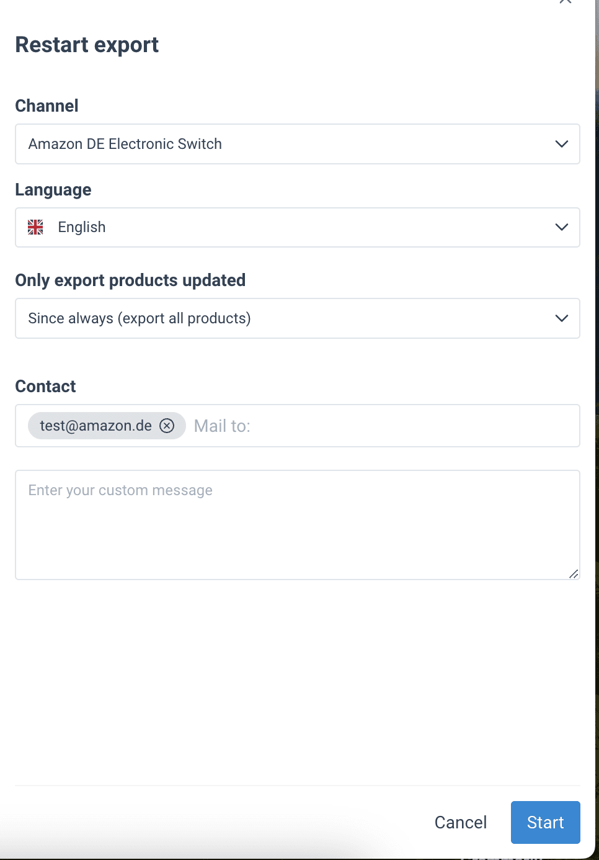Focus the Mail to input field

coord(372,426)
